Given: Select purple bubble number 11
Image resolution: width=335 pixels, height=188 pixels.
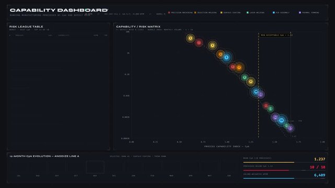Looking at the screenshot, I should point(261,94).
